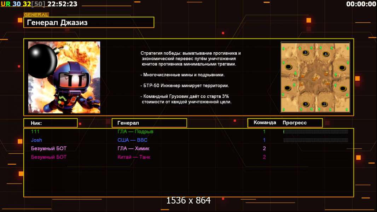Click team number 1 in the Josh row
Viewport: 377px width, 212px height.
[x=264, y=140]
